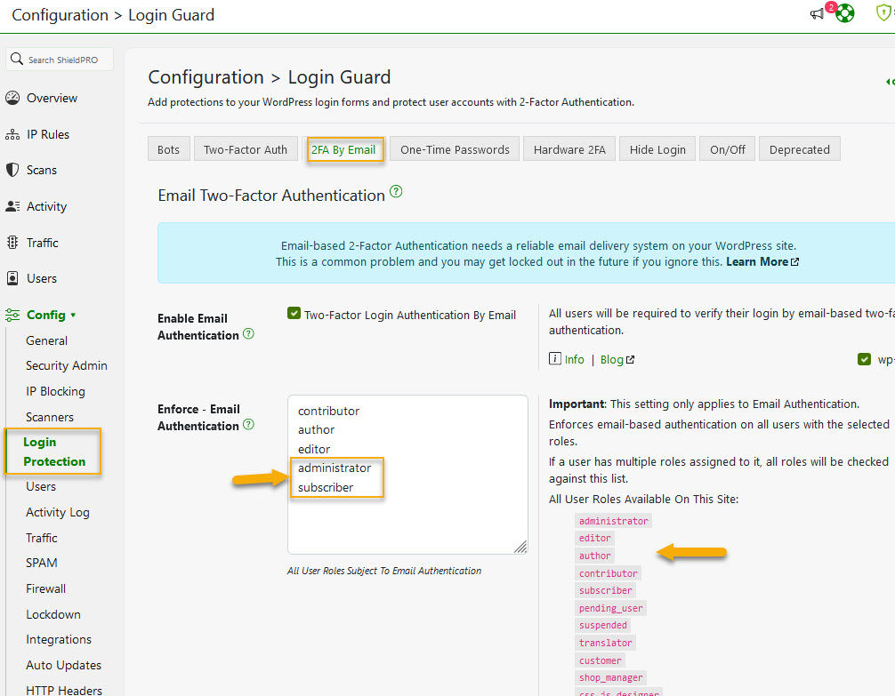Click external link icon beside Learn More
The height and width of the screenshot is (696, 895).
794,262
